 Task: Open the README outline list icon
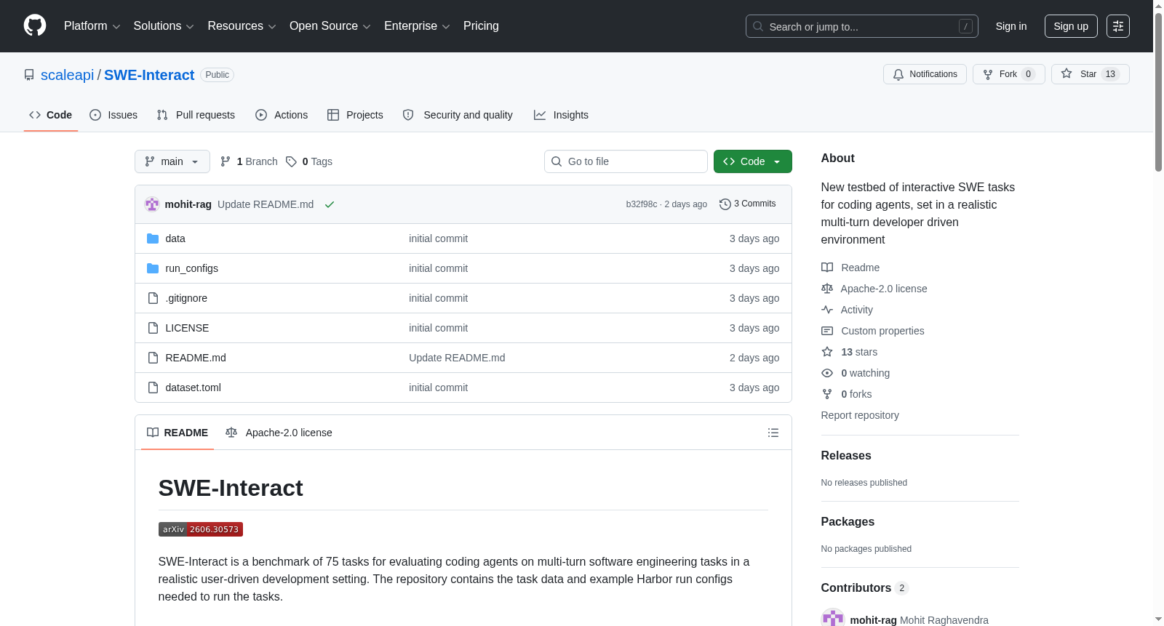pos(773,433)
